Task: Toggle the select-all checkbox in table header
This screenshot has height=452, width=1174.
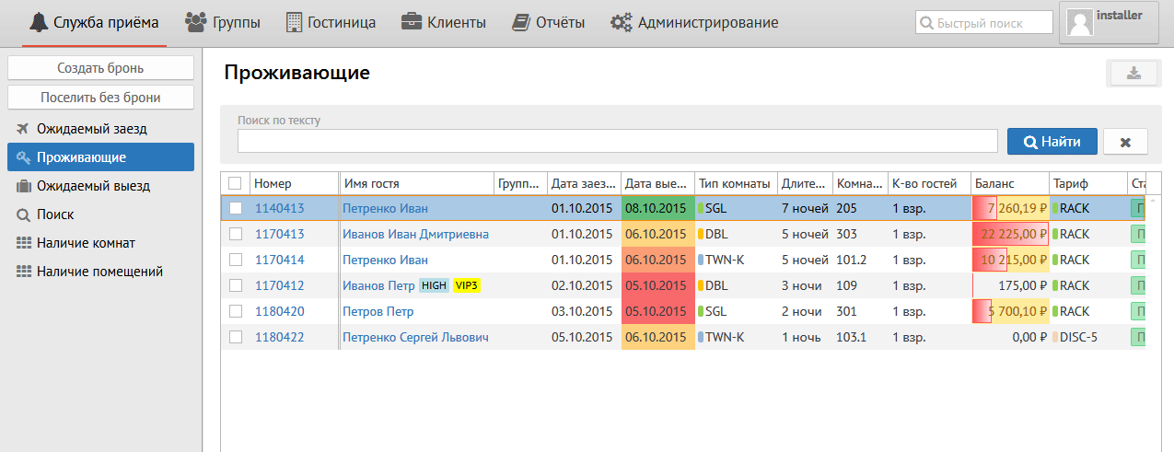Action: click(235, 183)
